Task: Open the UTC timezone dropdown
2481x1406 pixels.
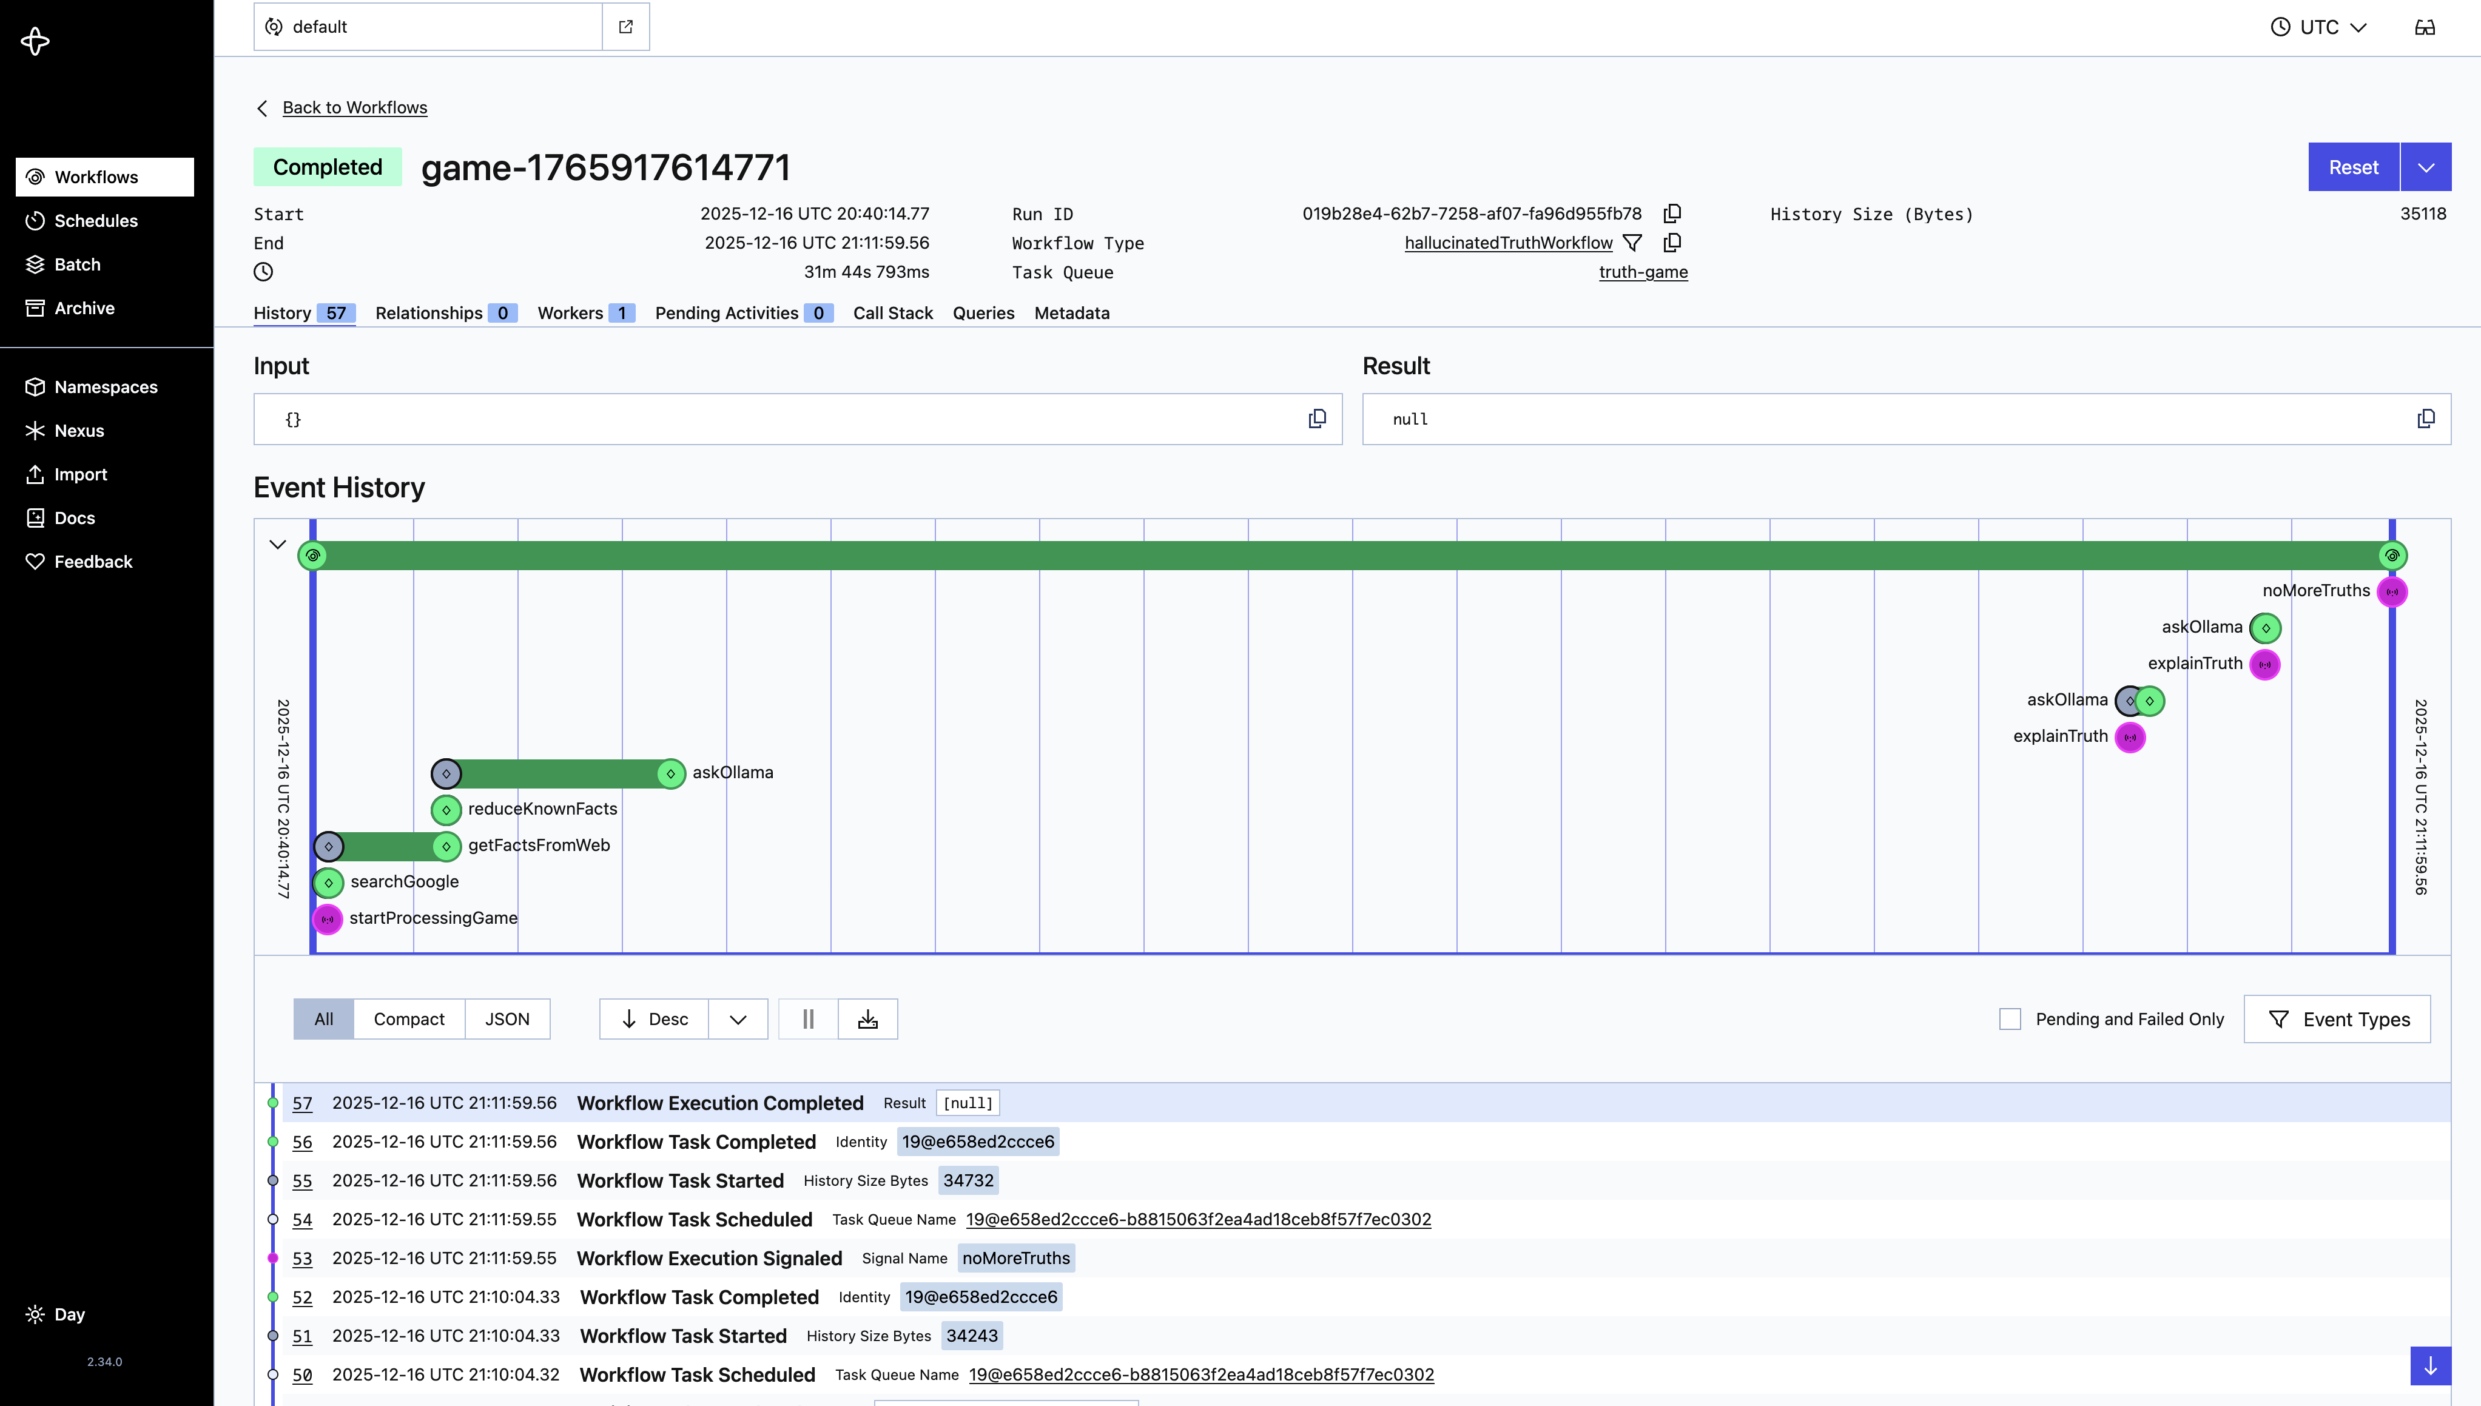Action: pos(2319,27)
